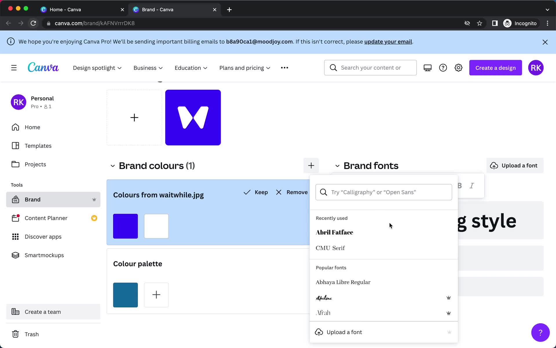Add a colour to Colour palette
This screenshot has width=556, height=348.
(156, 295)
